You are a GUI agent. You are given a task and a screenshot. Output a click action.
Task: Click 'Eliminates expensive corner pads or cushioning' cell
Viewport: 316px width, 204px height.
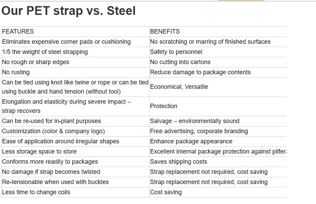[75, 42]
